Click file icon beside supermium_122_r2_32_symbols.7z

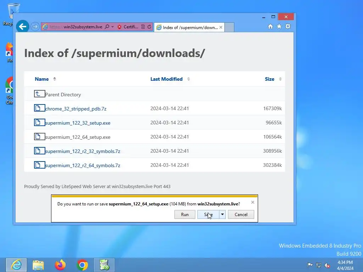click(39, 151)
